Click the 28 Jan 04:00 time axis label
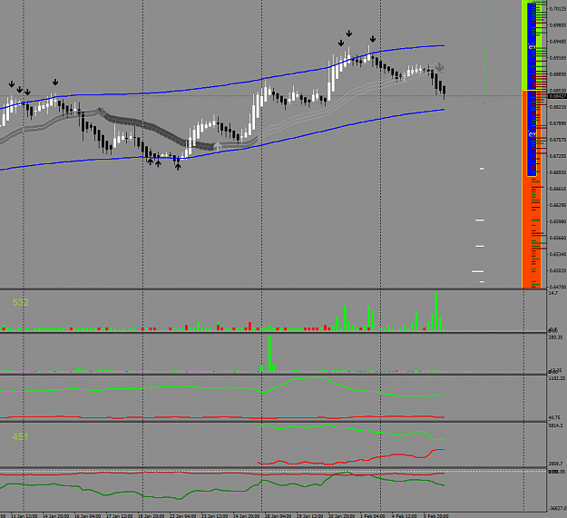The image size is (567, 518). pyautogui.click(x=278, y=516)
